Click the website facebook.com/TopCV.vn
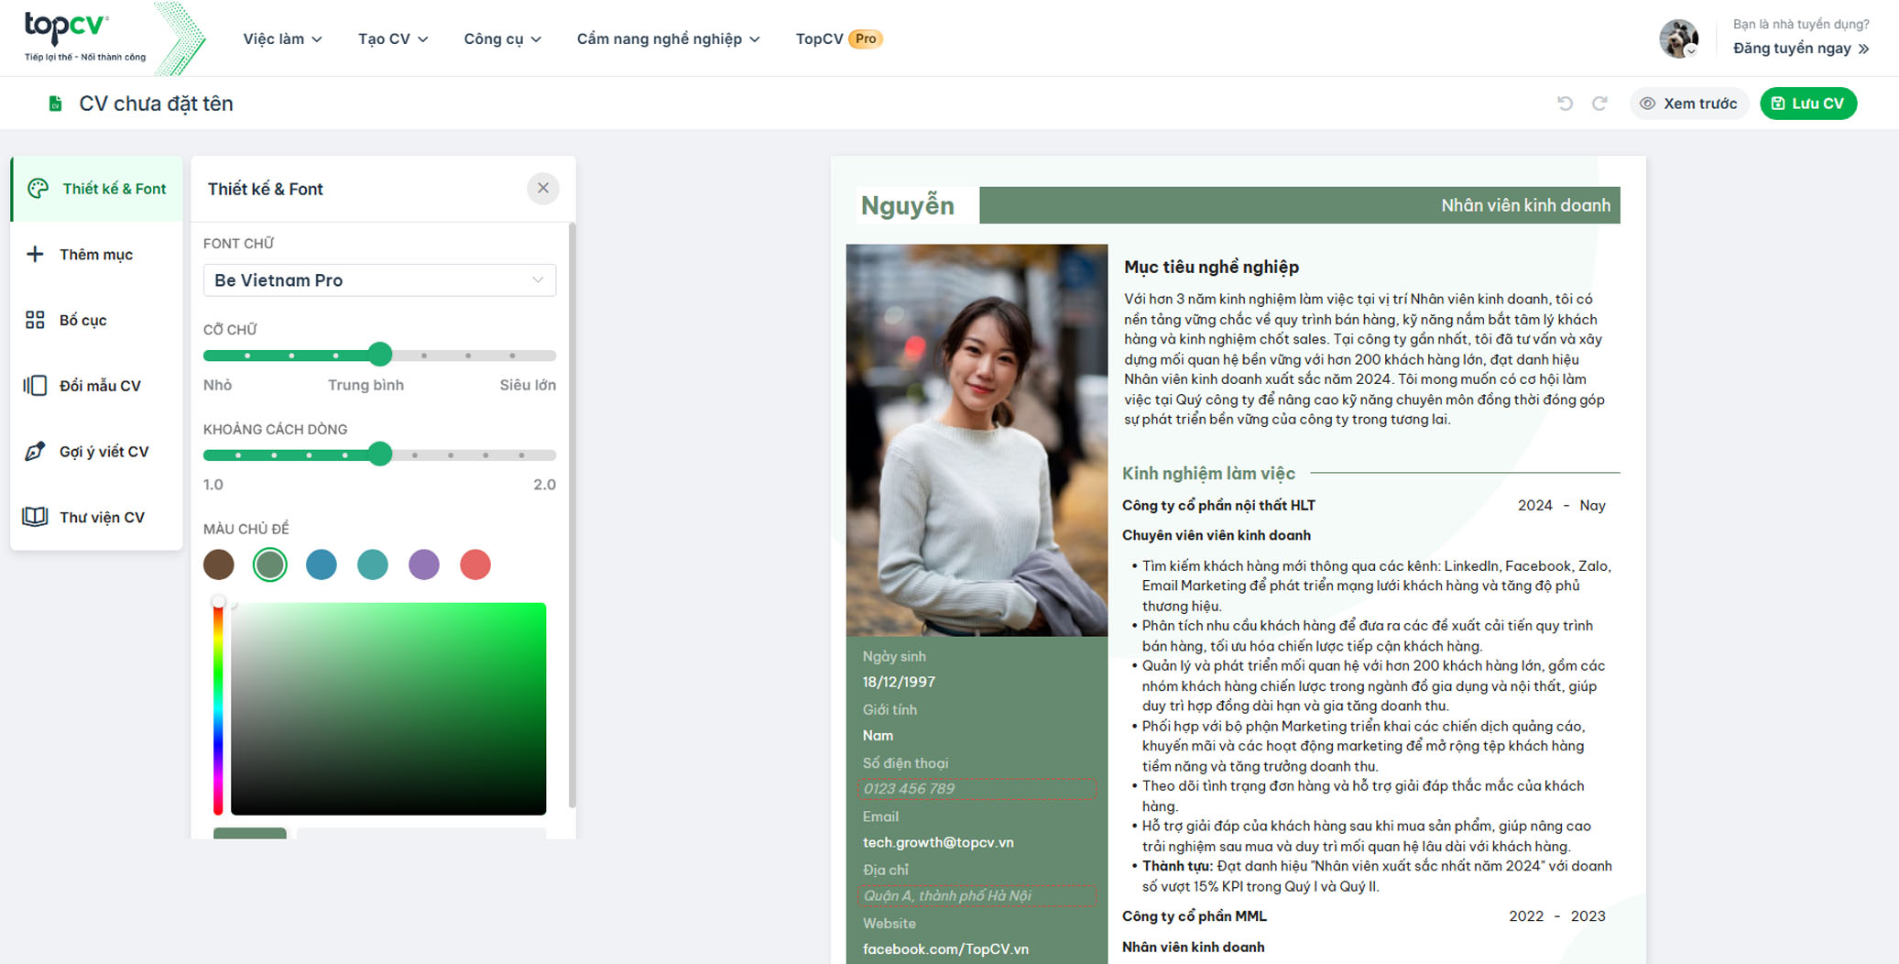The height and width of the screenshot is (964, 1899). [x=945, y=949]
